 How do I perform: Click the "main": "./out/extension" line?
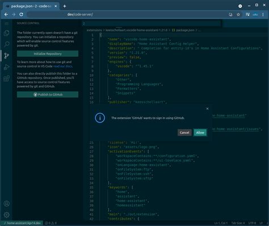point(133,215)
